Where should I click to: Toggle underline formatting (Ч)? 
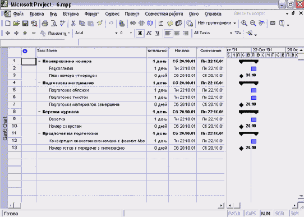point(158,33)
